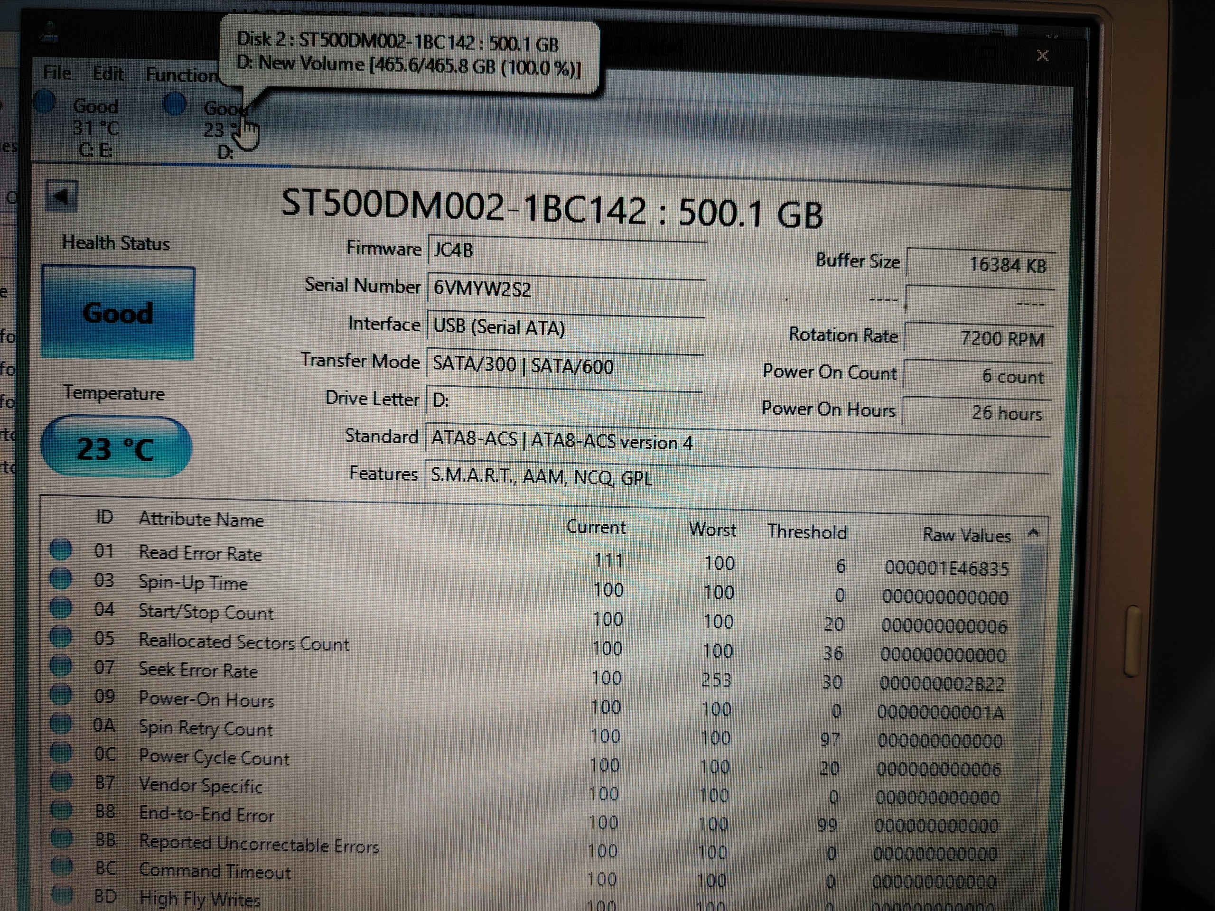Click scroll-up arrow of attribute list
Screen dimensions: 1215x911
[x=1033, y=533]
